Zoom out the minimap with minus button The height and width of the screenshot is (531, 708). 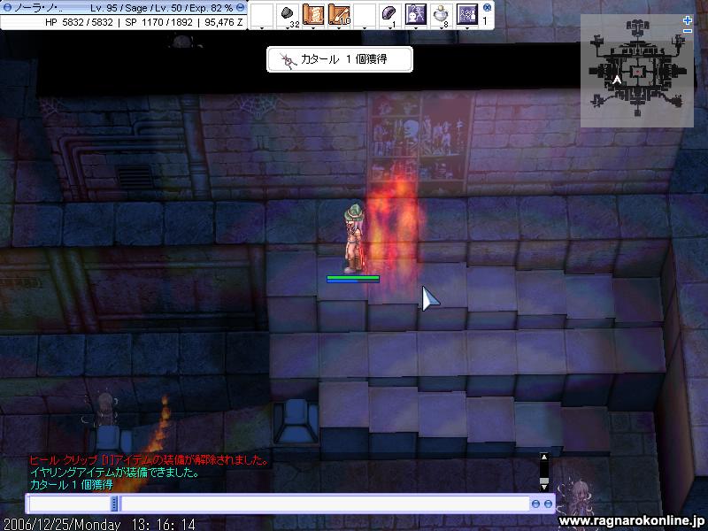point(688,31)
